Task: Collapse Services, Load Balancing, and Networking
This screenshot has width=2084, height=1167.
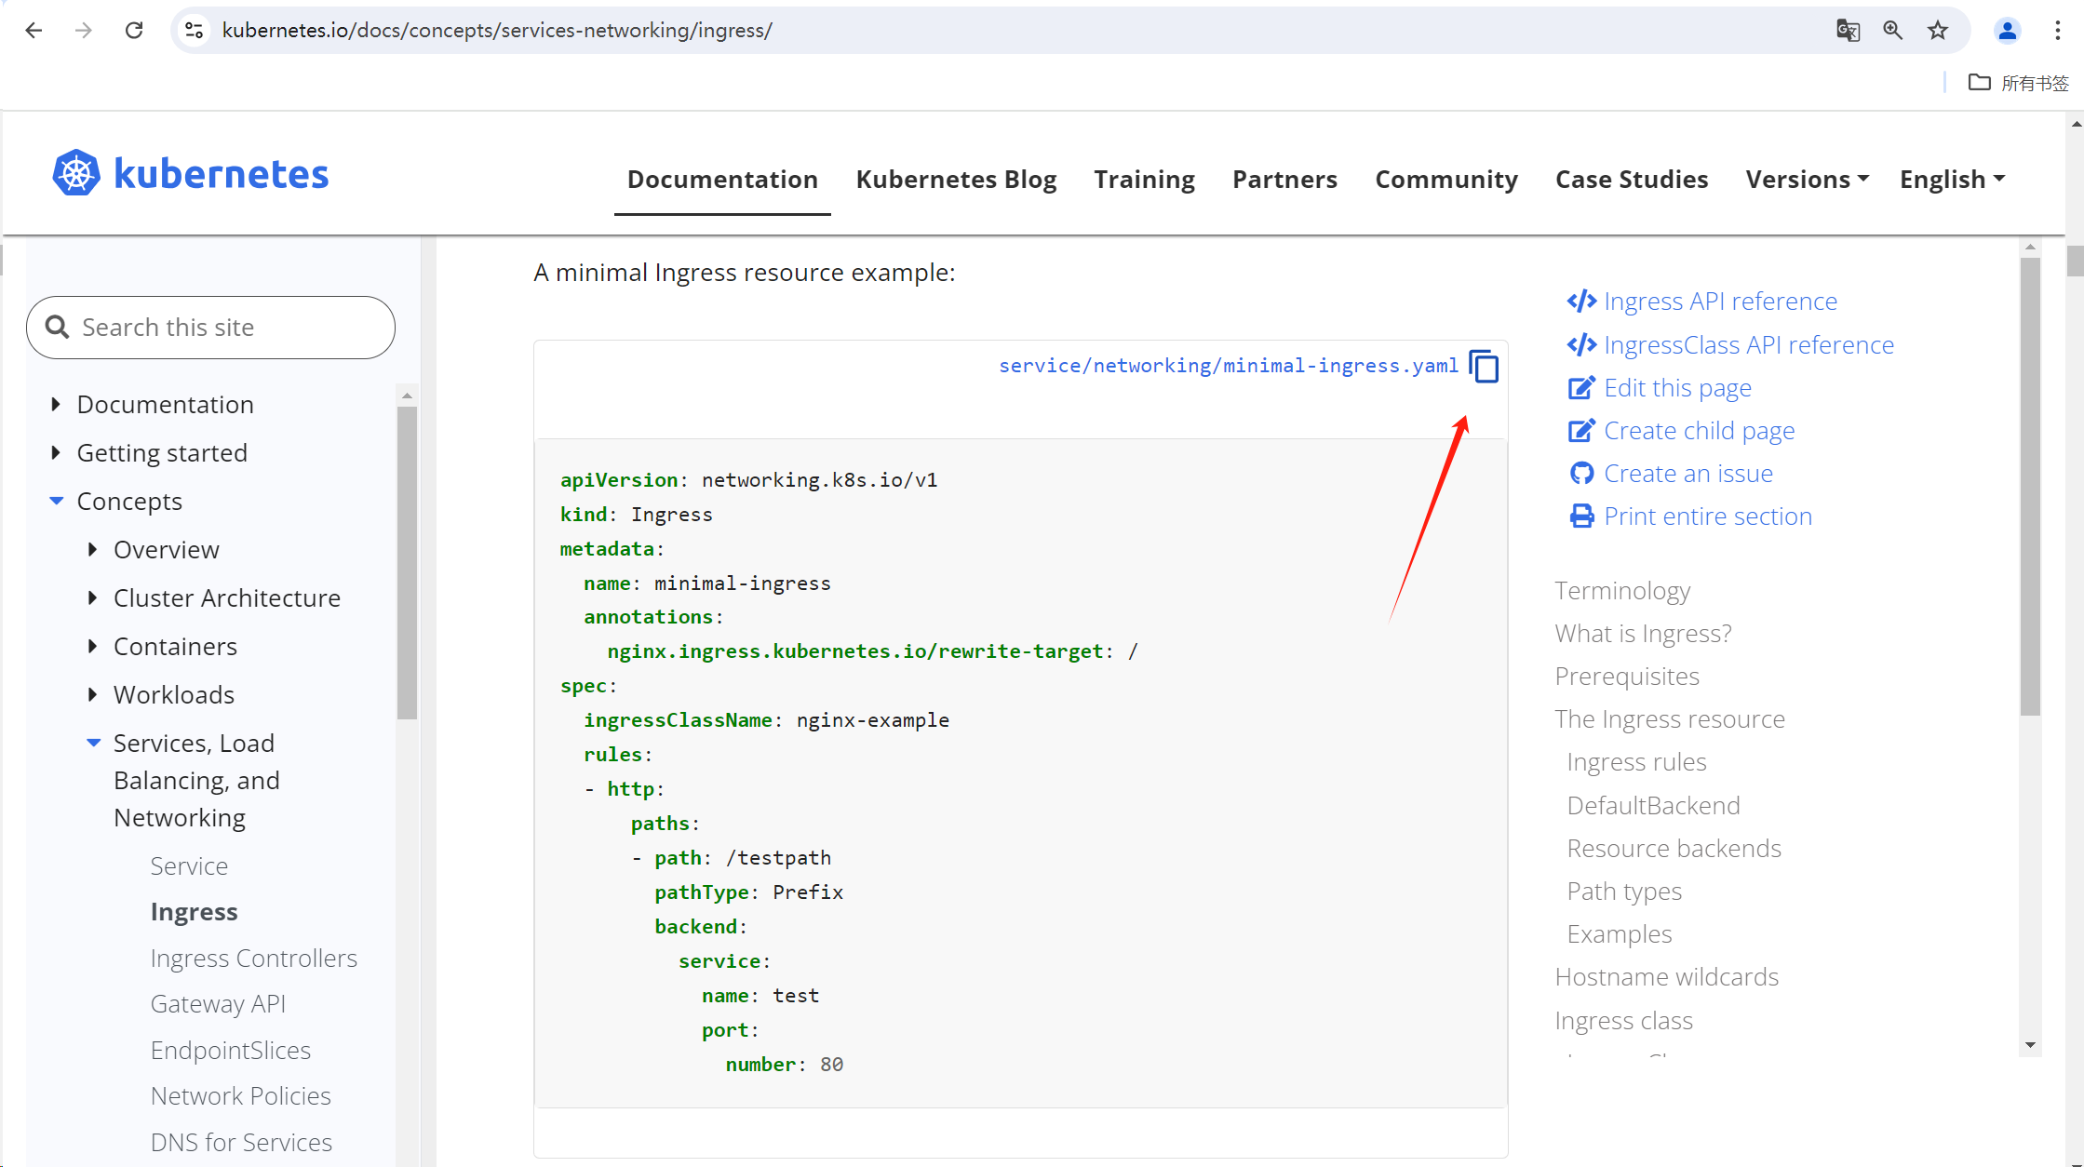Action: pos(93,743)
